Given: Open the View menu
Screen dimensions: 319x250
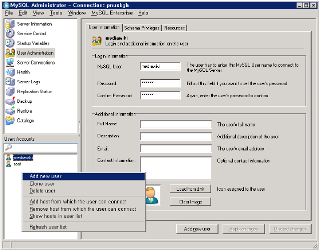Looking at the screenshot, I should pos(38,13).
